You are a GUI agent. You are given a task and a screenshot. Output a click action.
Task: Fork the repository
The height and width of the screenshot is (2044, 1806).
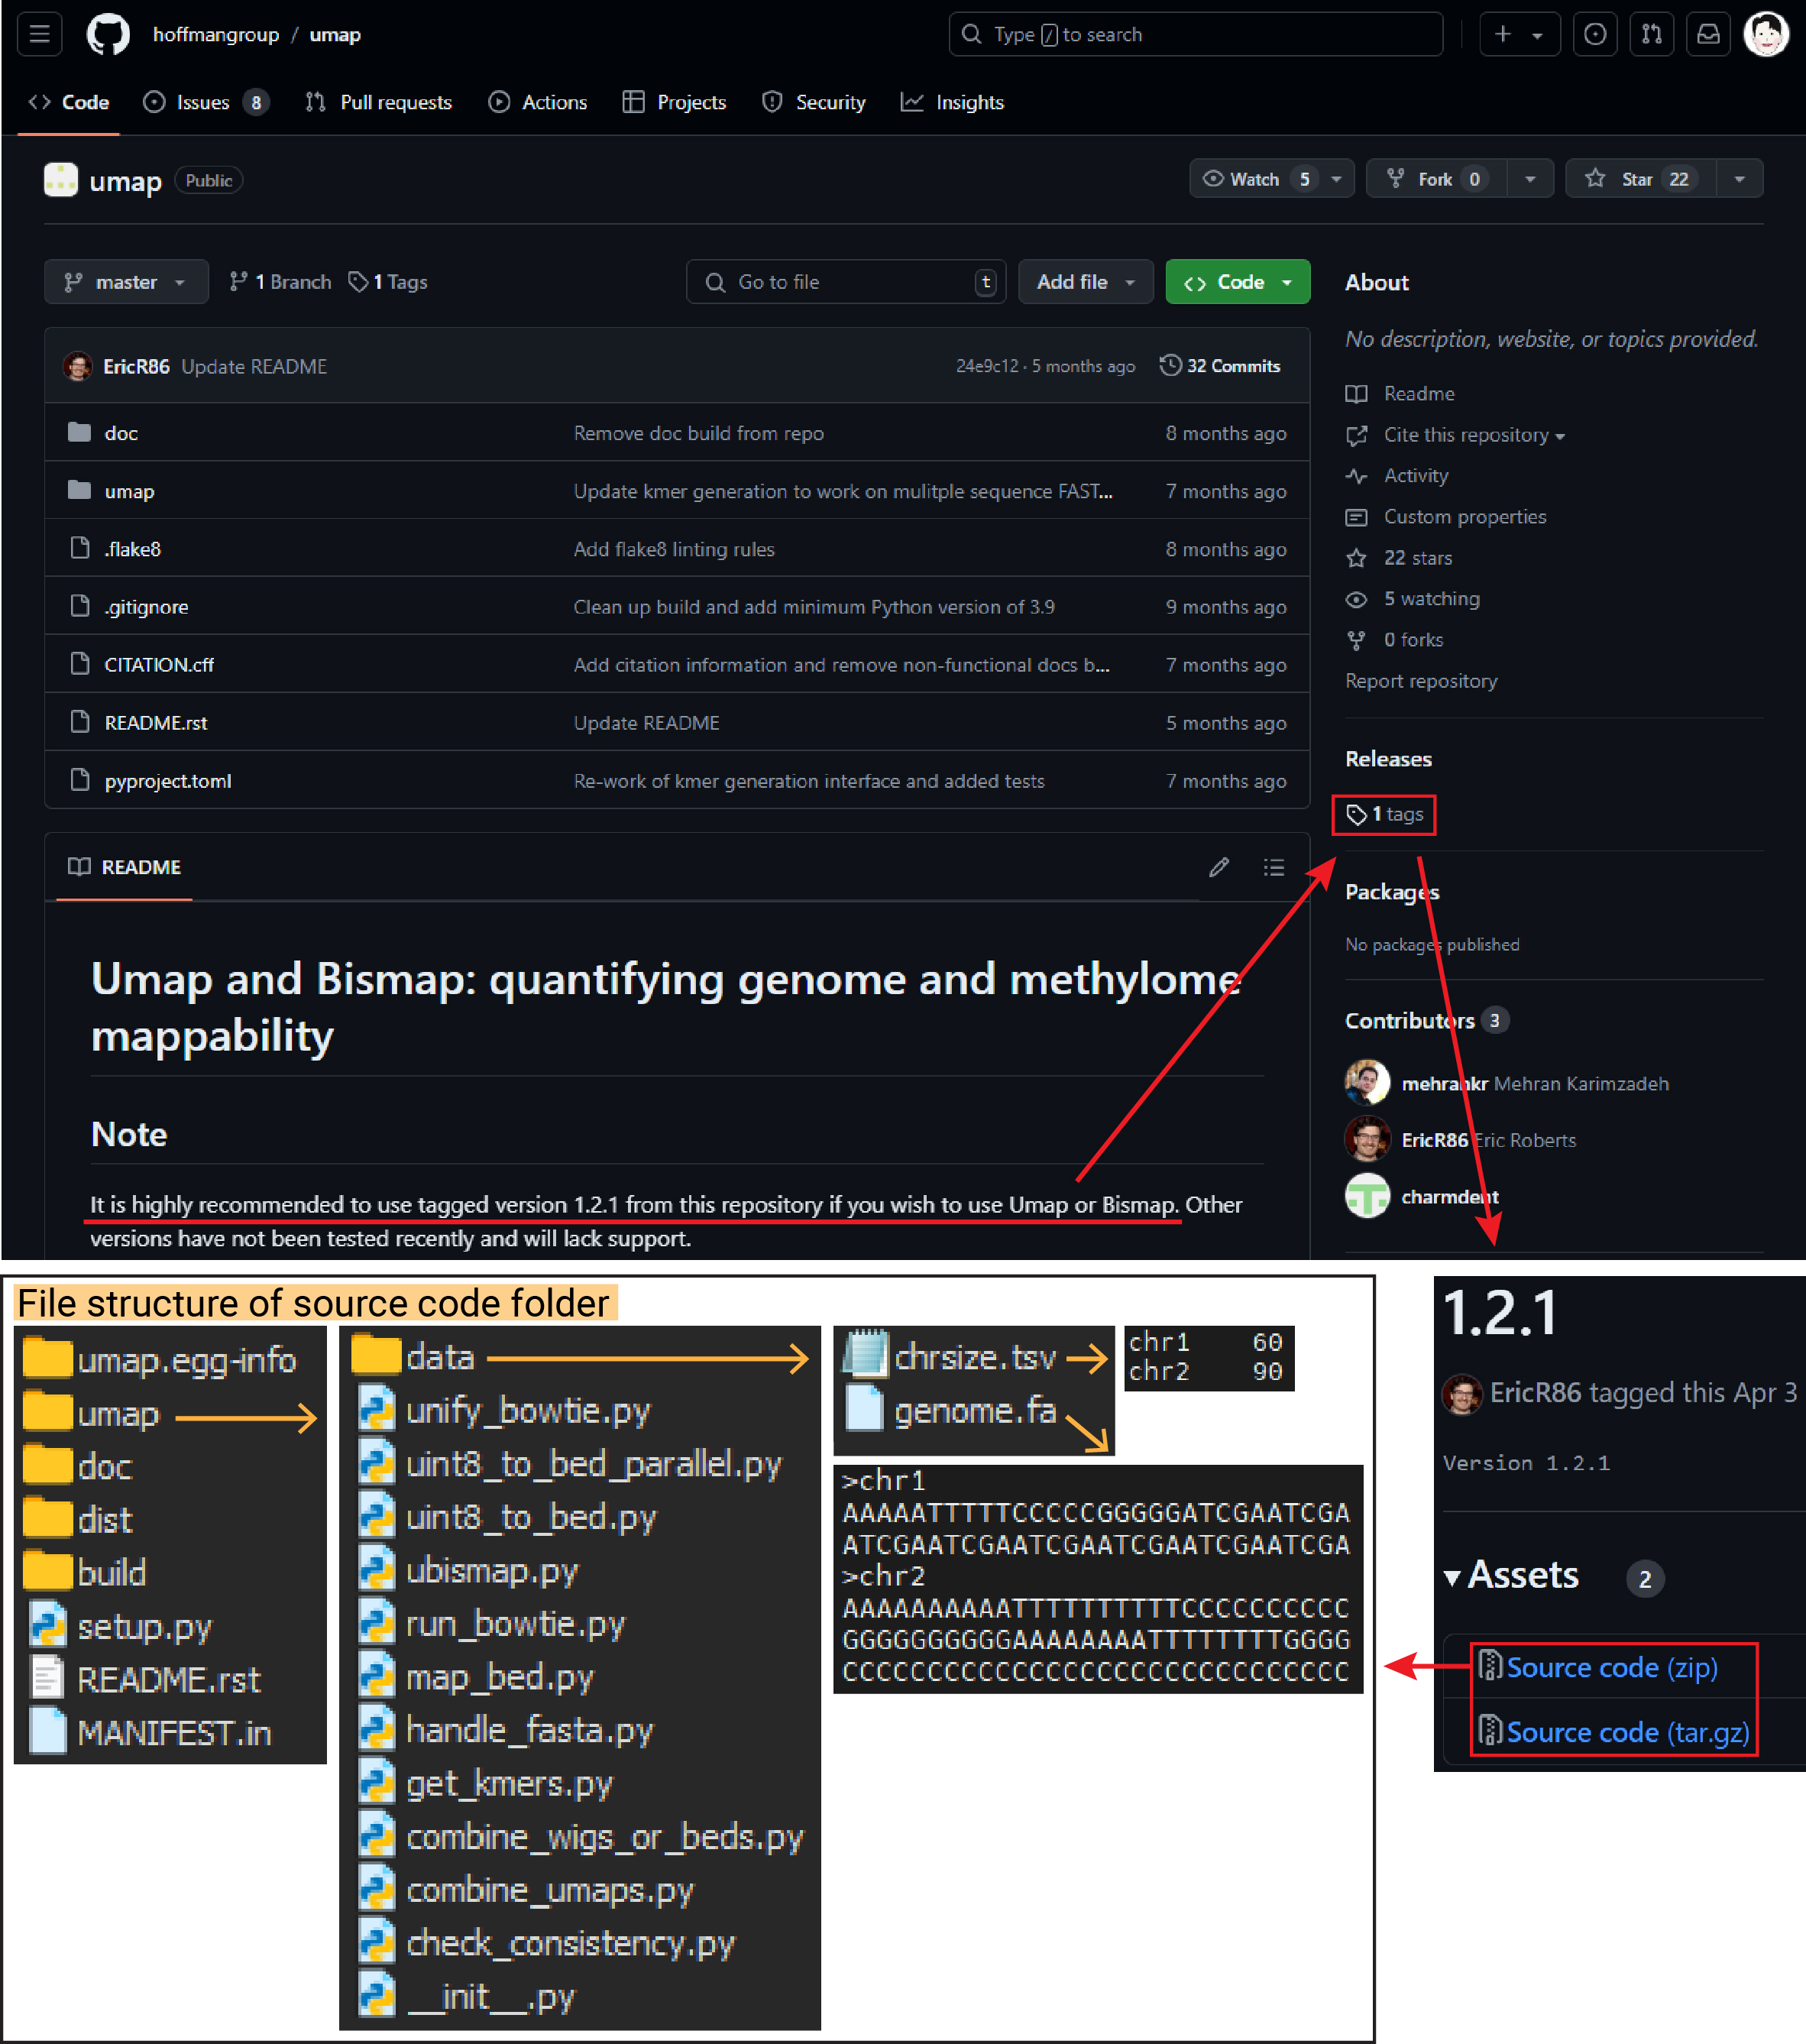[x=1436, y=179]
